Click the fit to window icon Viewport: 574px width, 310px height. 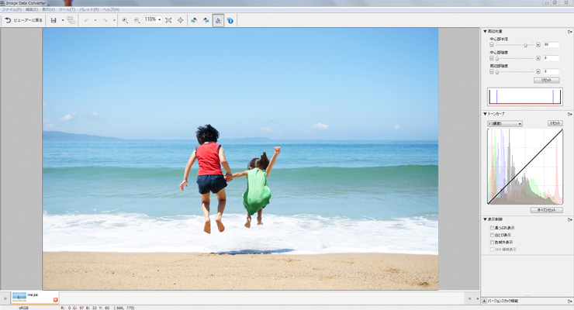click(168, 20)
